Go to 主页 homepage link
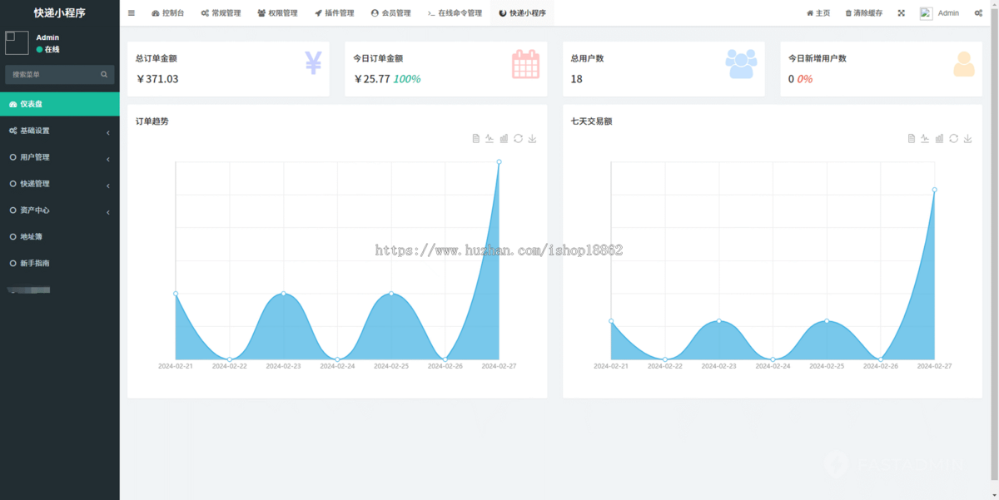This screenshot has width=999, height=500. click(x=818, y=12)
